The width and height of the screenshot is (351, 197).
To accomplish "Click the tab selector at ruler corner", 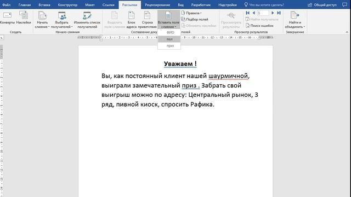I will pyautogui.click(x=2, y=38).
